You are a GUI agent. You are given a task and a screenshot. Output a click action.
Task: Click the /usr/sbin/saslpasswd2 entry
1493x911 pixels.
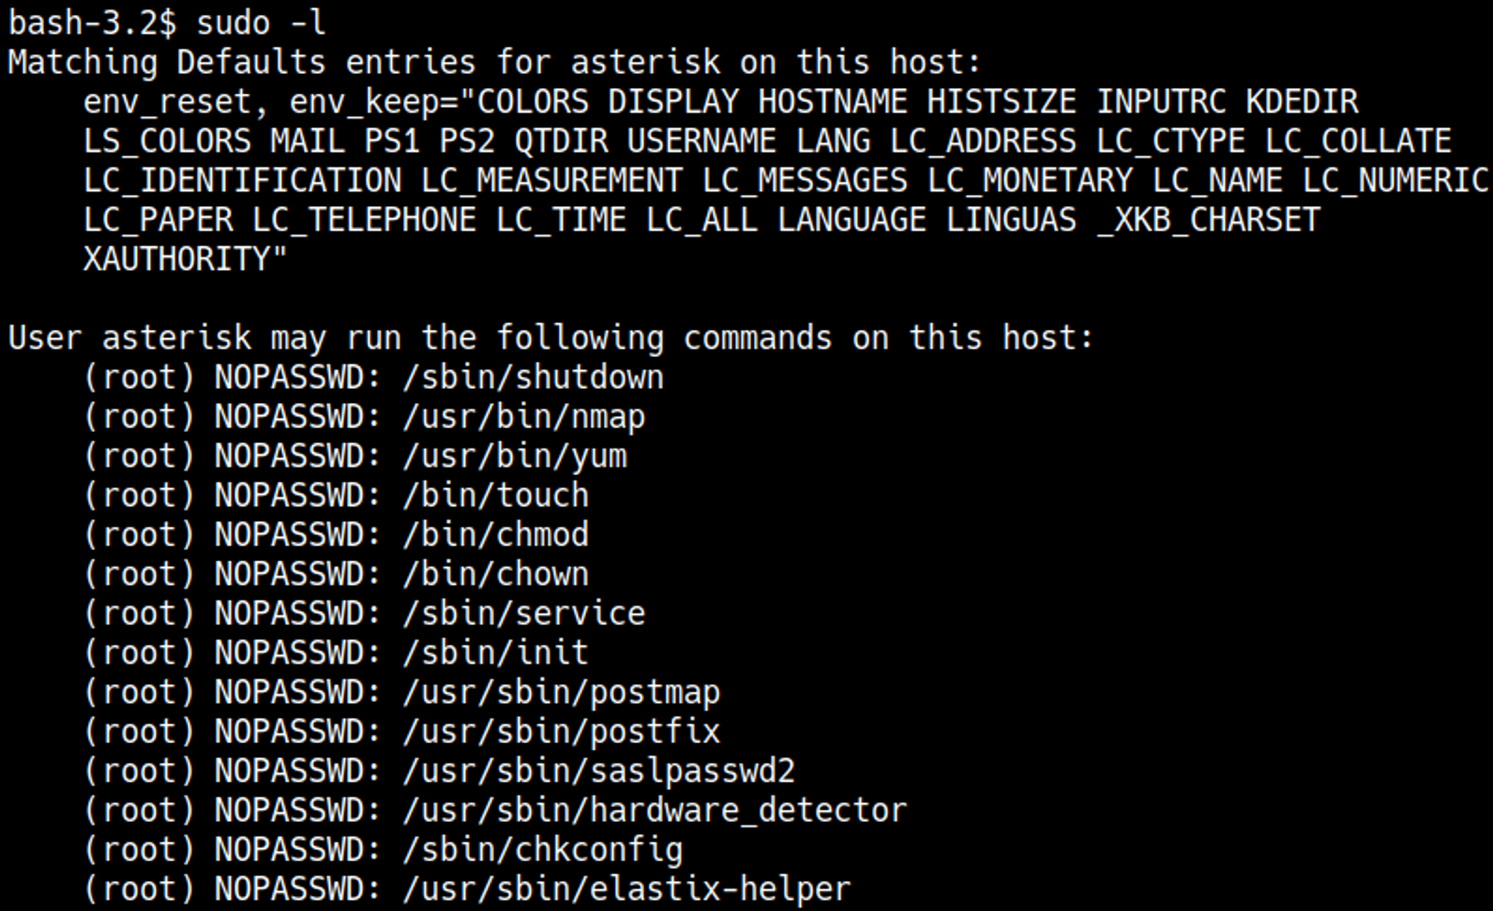click(x=599, y=771)
